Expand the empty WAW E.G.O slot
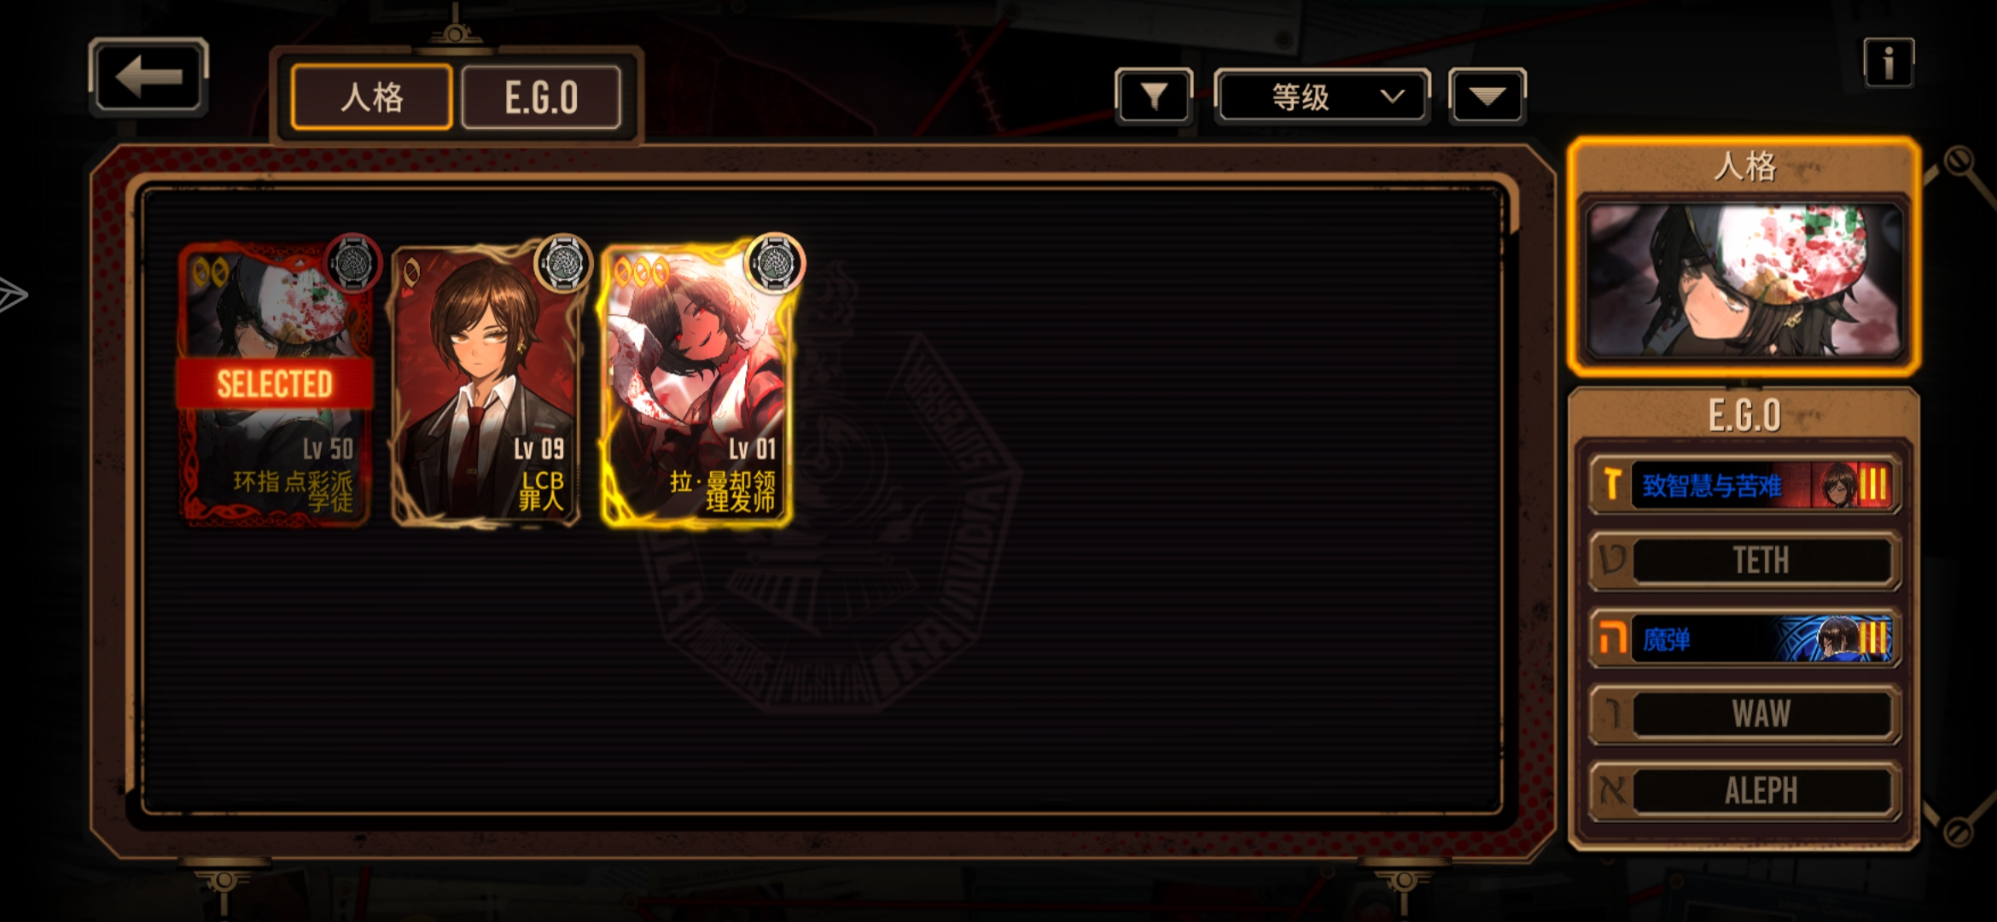The height and width of the screenshot is (922, 1997). click(1744, 714)
